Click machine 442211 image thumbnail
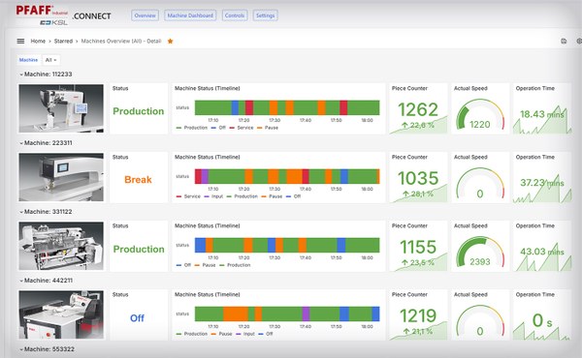The height and width of the screenshot is (358, 582). click(x=61, y=314)
